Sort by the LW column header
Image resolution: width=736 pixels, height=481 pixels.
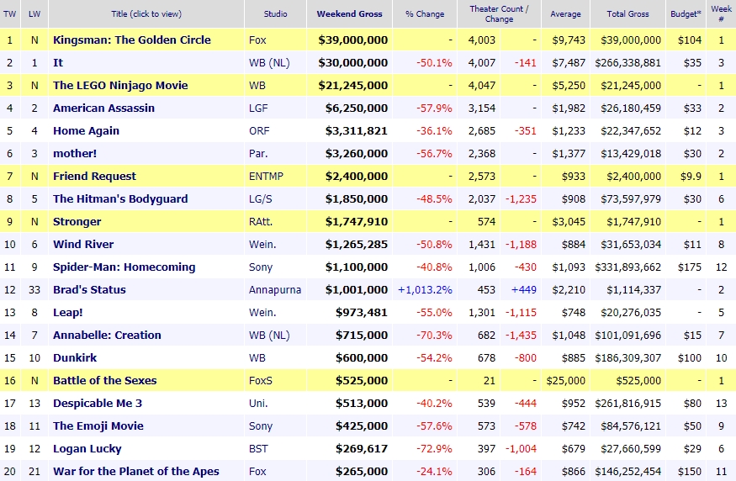tap(34, 13)
